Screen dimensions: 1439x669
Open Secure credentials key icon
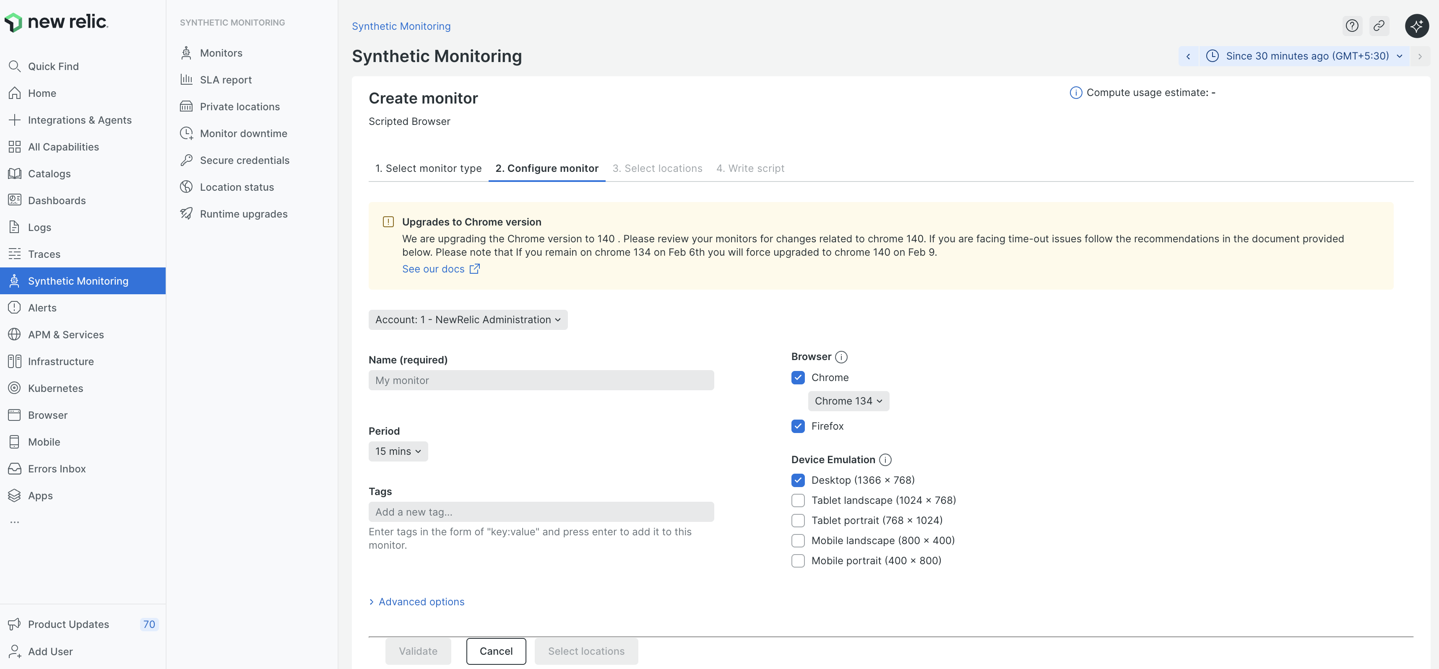click(187, 160)
